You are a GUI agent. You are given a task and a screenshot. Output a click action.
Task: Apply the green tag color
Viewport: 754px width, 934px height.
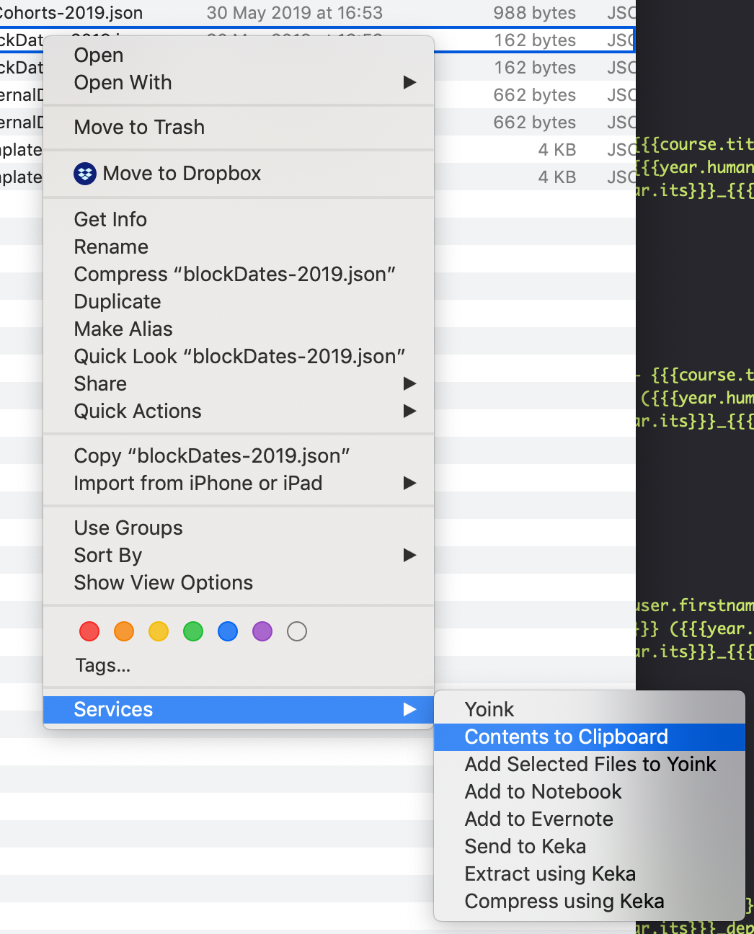[x=193, y=631]
